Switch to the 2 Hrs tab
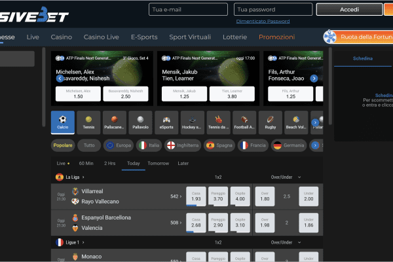The width and height of the screenshot is (393, 262). [x=110, y=164]
